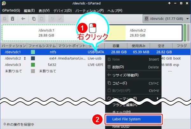Click the 65.39 MiB used cell
This screenshot has height=129, width=191.
(x=141, y=52)
